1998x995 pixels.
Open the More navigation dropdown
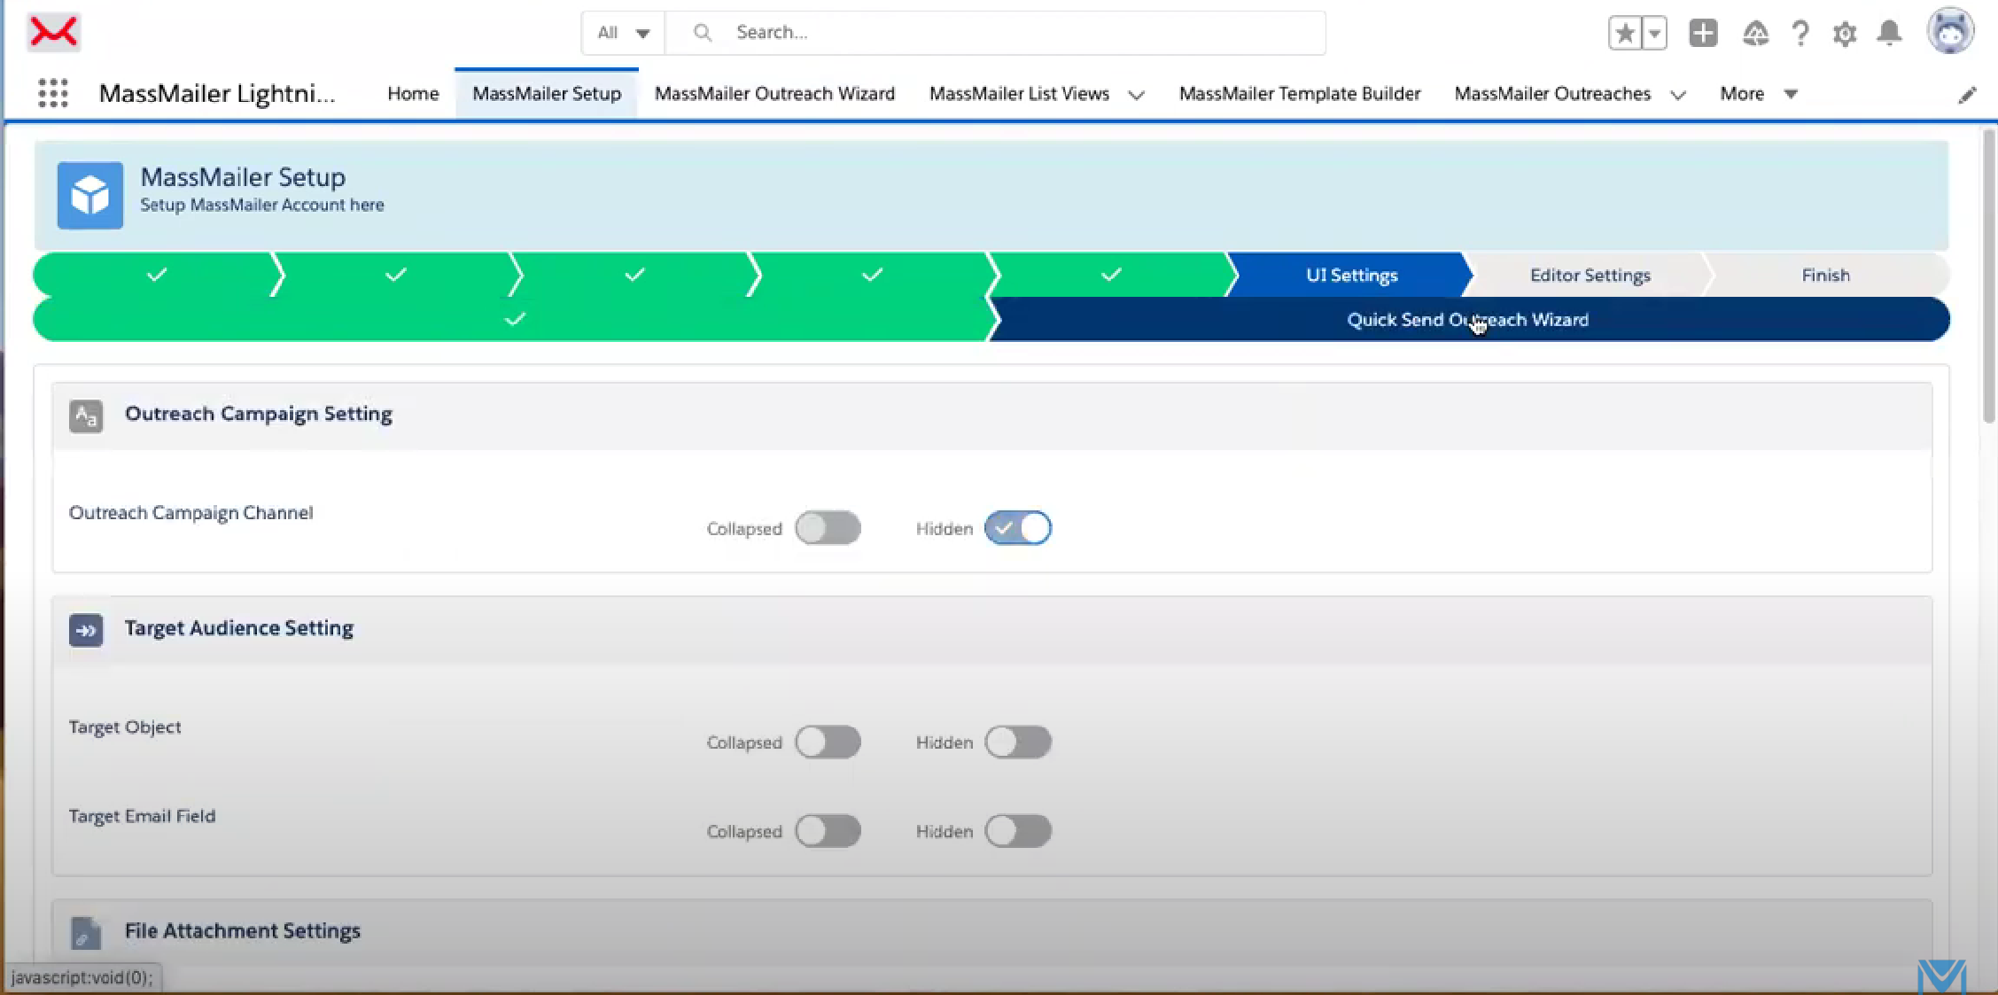click(1759, 94)
